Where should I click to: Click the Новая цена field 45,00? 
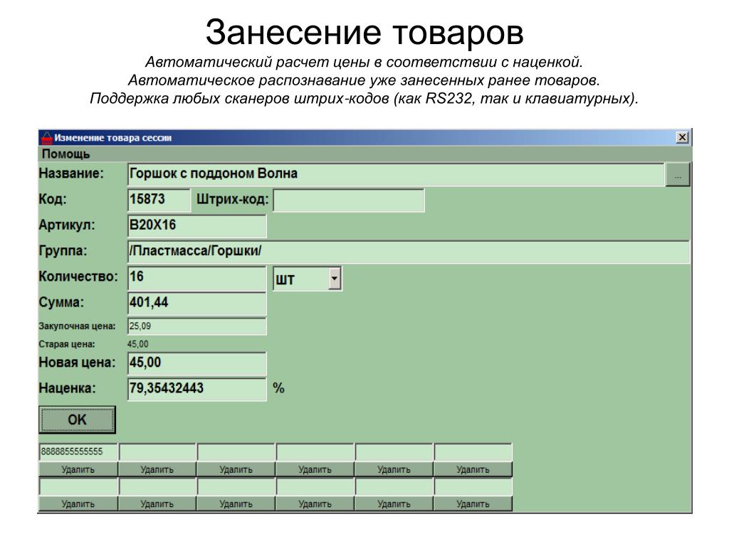(x=196, y=363)
